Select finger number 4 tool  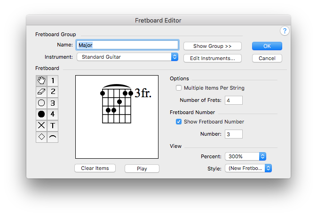tap(53, 114)
